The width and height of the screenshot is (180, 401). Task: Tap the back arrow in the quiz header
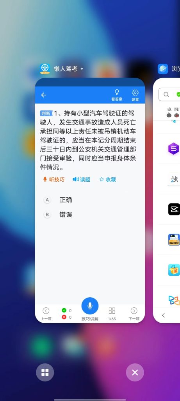[x=44, y=95]
